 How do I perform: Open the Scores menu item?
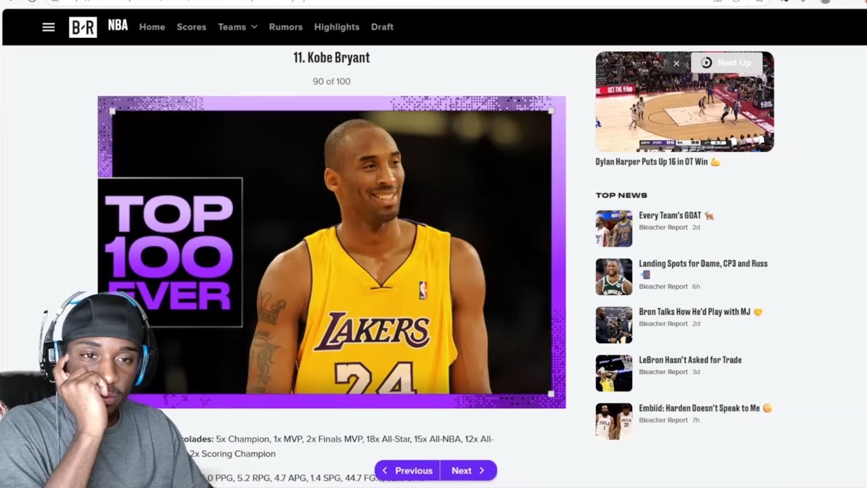[191, 27]
